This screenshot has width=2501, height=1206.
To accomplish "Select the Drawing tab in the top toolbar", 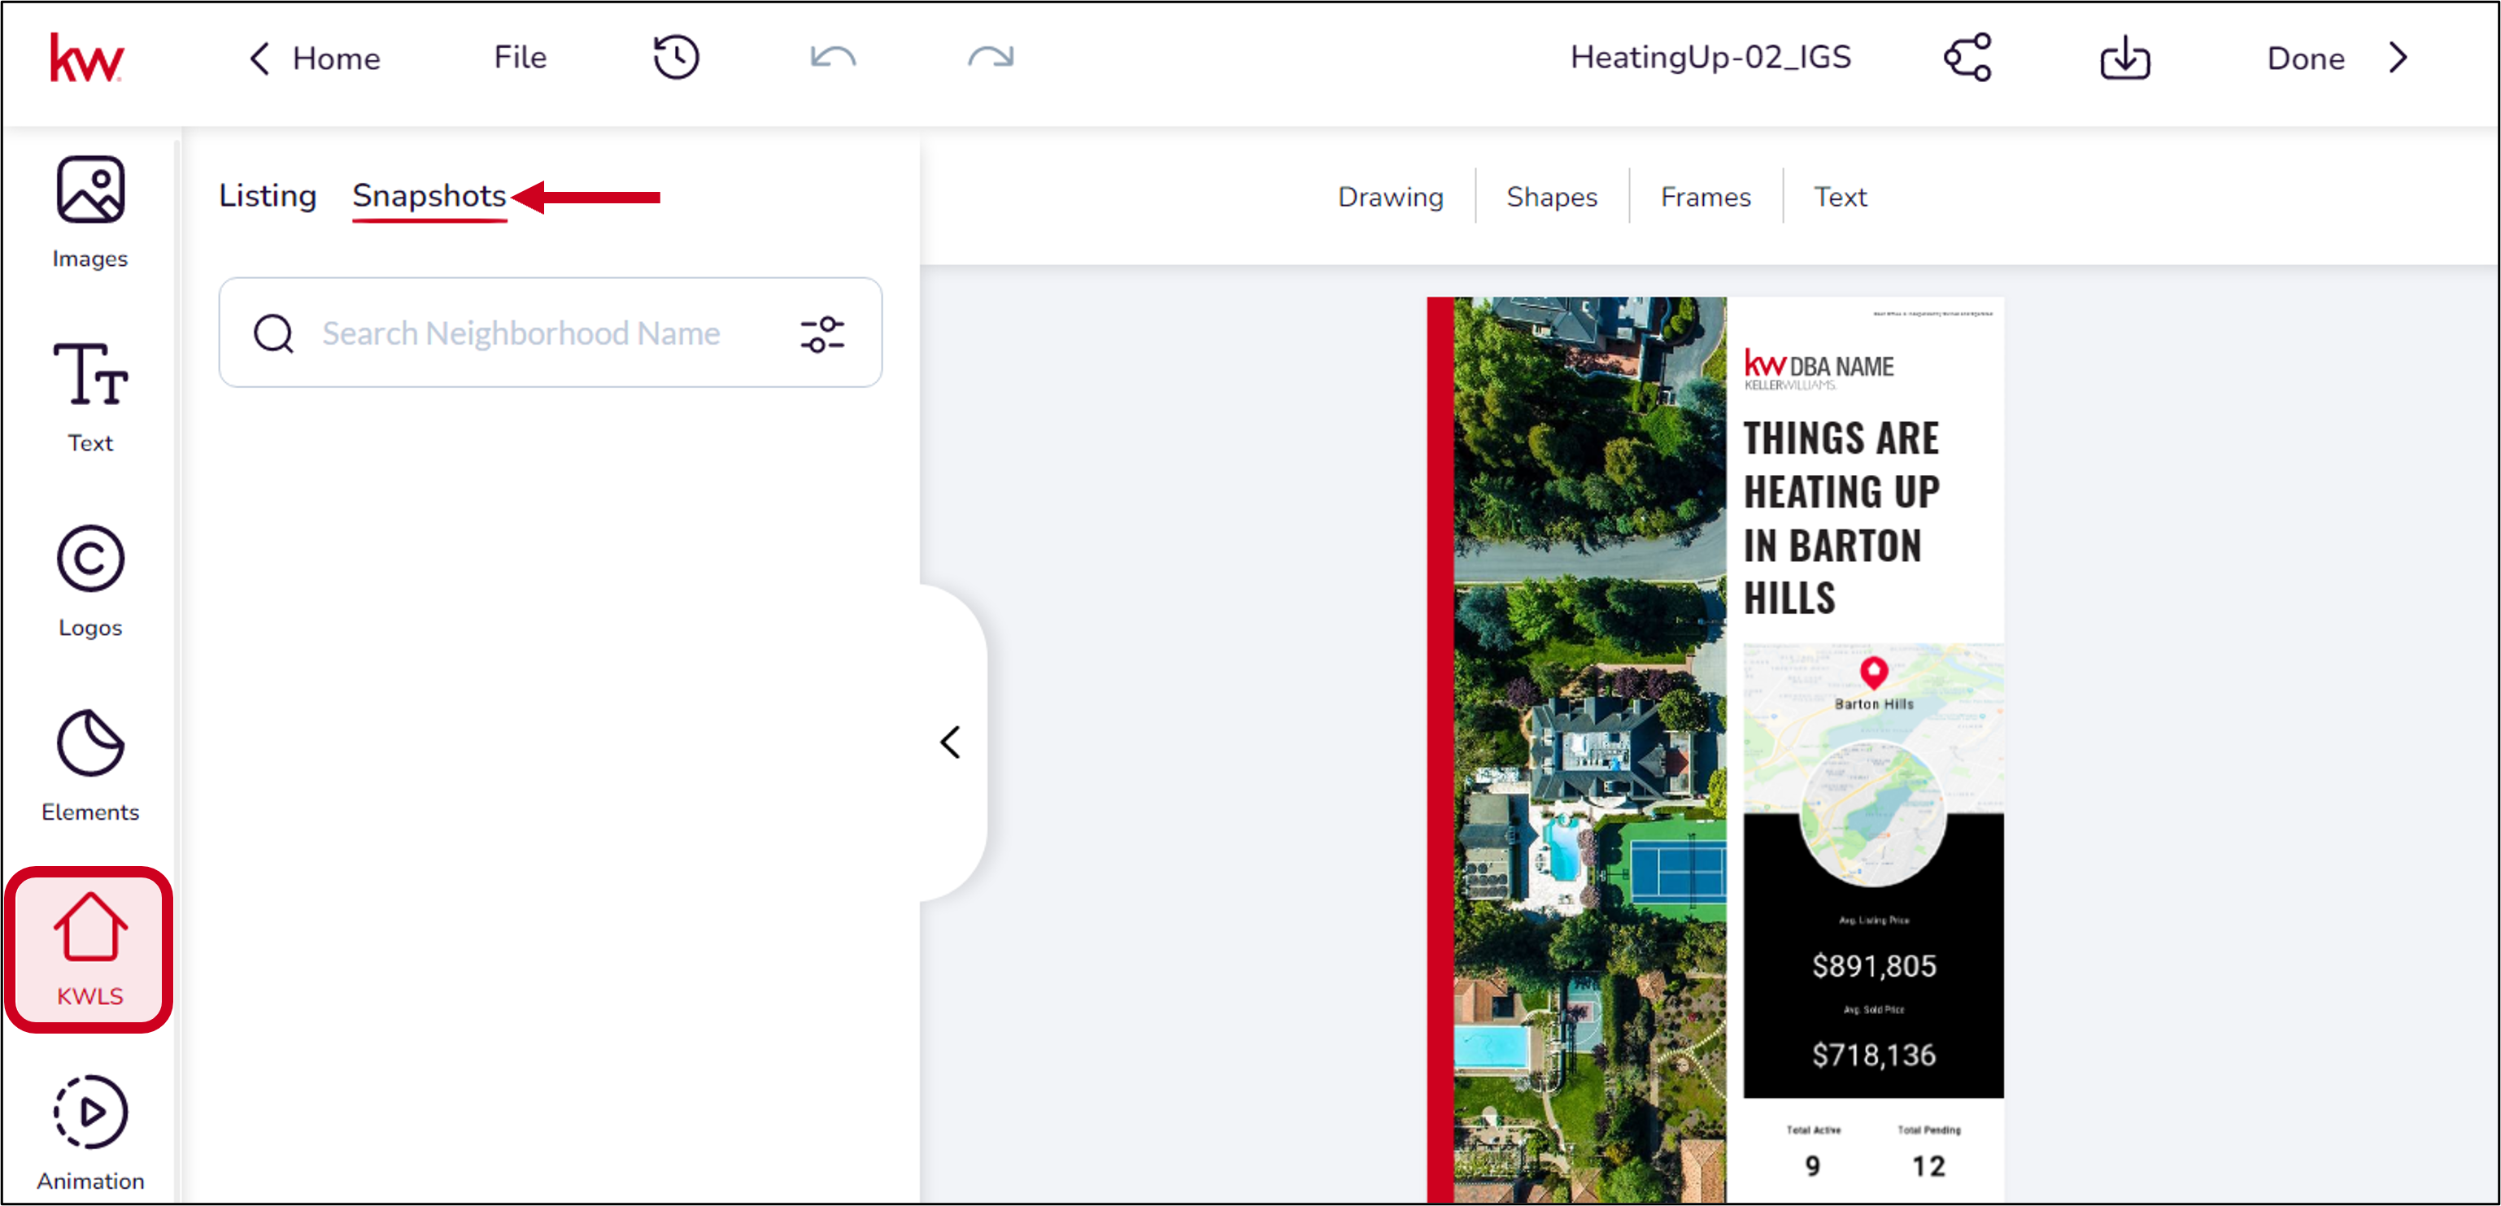I will click(x=1390, y=197).
